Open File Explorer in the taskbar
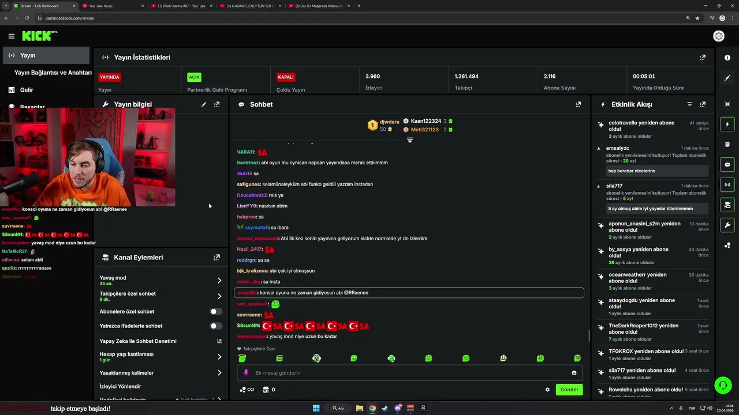This screenshot has height=415, width=739. (359, 408)
